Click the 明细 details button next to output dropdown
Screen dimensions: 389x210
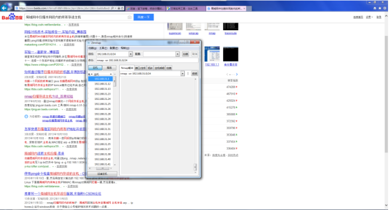pos(195,74)
